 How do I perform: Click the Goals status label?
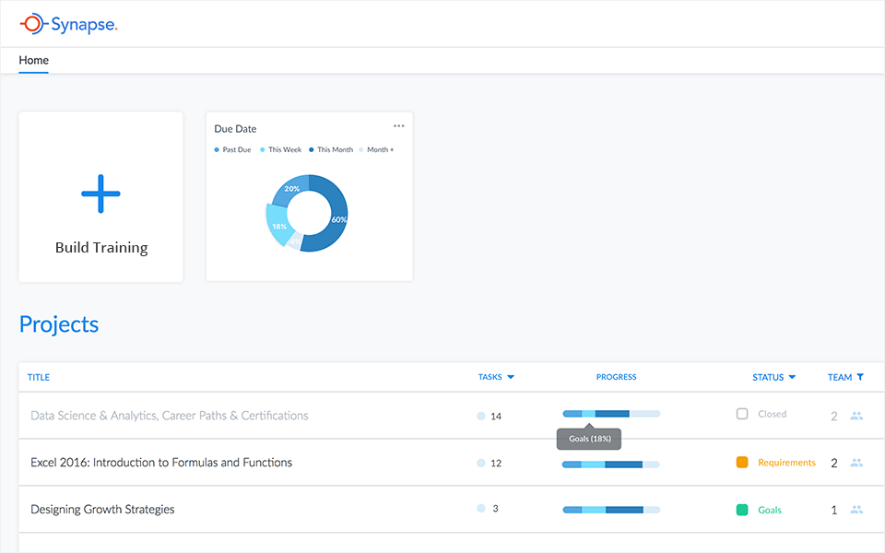[x=769, y=510]
